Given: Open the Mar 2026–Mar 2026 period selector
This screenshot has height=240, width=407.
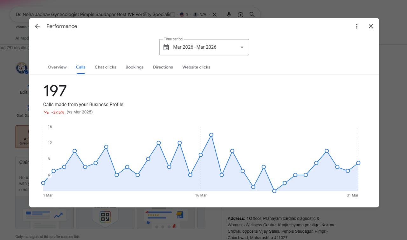Looking at the screenshot, I should 204,47.
